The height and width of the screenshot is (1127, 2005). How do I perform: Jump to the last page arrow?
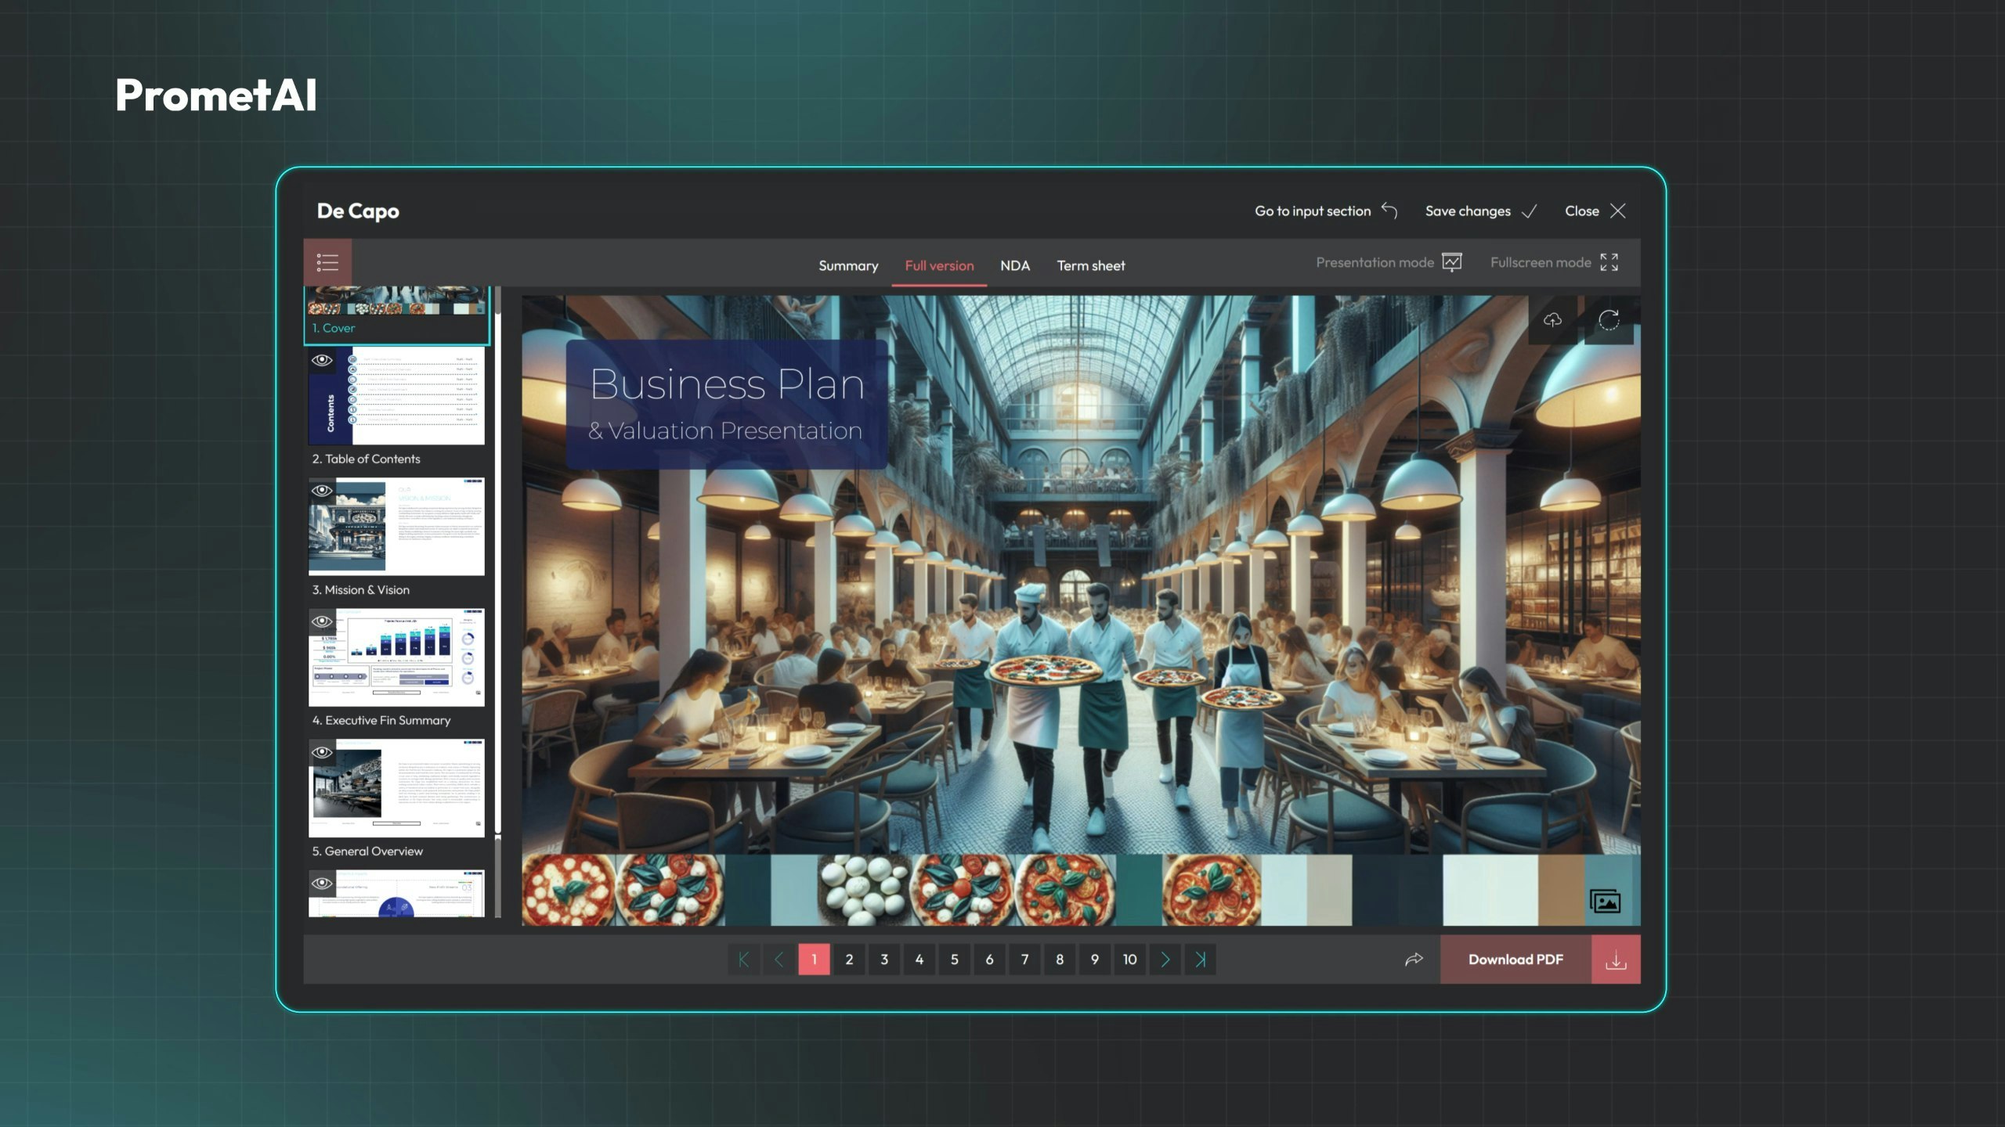point(1200,960)
